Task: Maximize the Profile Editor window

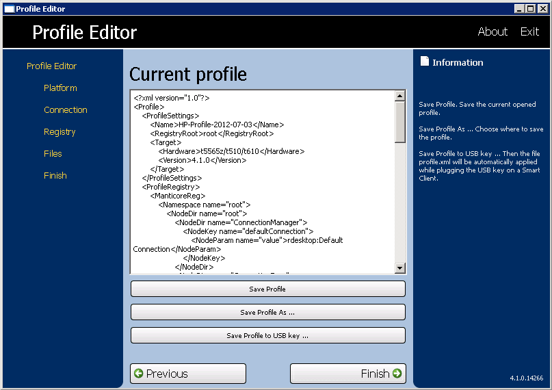Action: pyautogui.click(x=531, y=8)
